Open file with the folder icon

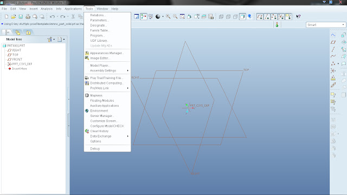pos(13,17)
